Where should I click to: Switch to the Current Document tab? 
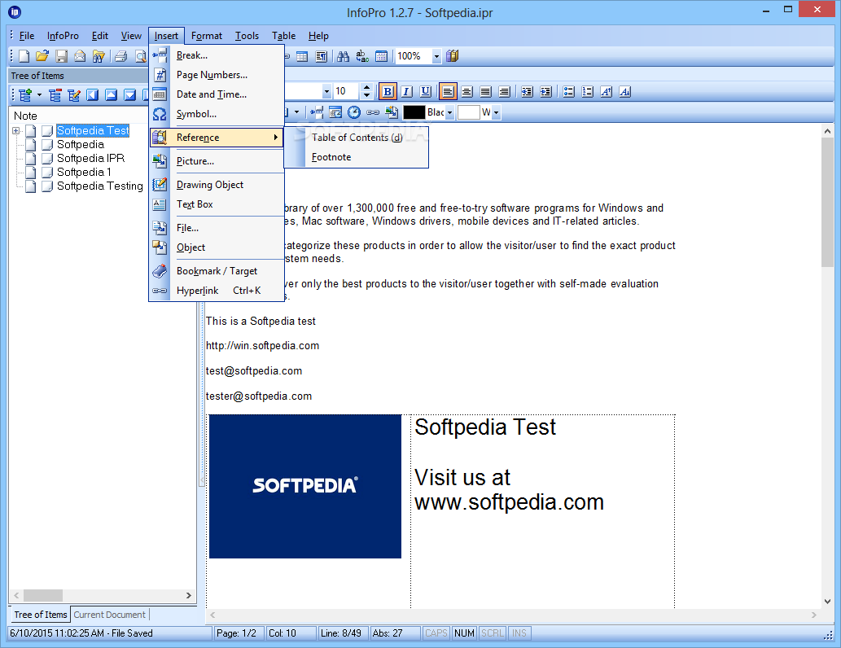pyautogui.click(x=109, y=615)
